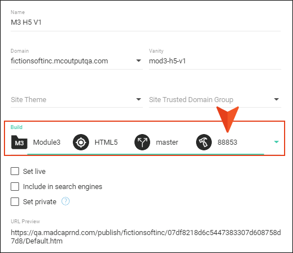Click the master branch fork icon
Viewport: 293px width, 253px height.
coord(142,142)
